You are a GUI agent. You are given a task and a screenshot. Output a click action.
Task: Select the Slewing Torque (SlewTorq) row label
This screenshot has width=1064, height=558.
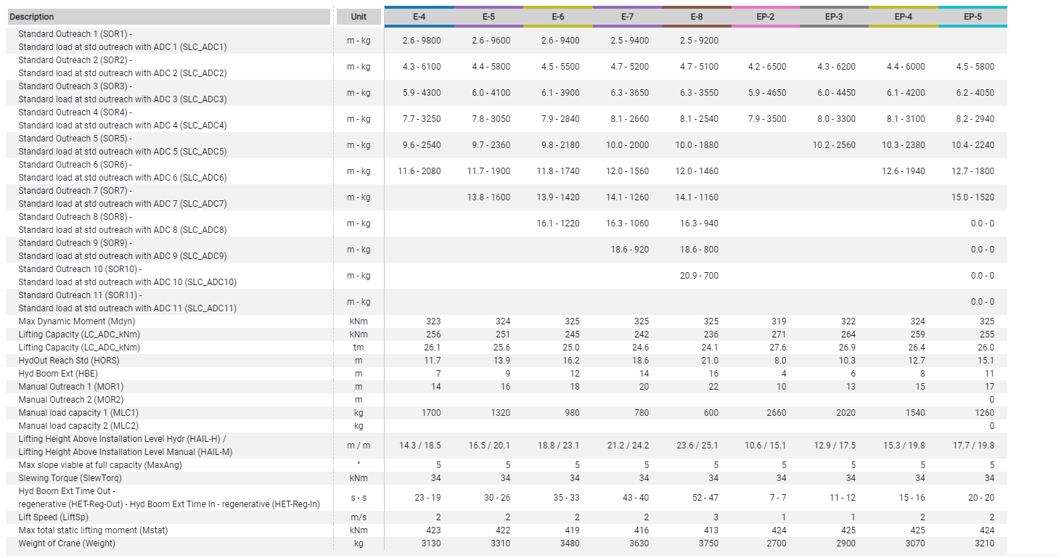point(70,478)
